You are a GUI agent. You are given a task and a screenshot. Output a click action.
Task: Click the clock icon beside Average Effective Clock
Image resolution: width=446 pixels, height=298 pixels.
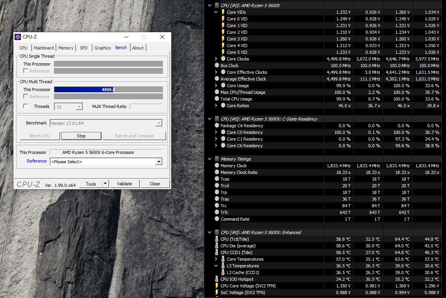coord(217,79)
